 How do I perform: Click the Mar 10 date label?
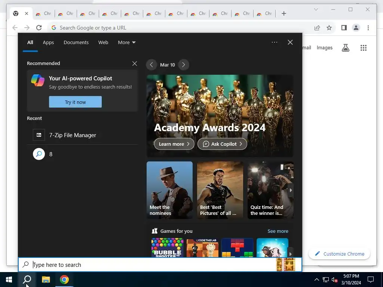click(168, 65)
